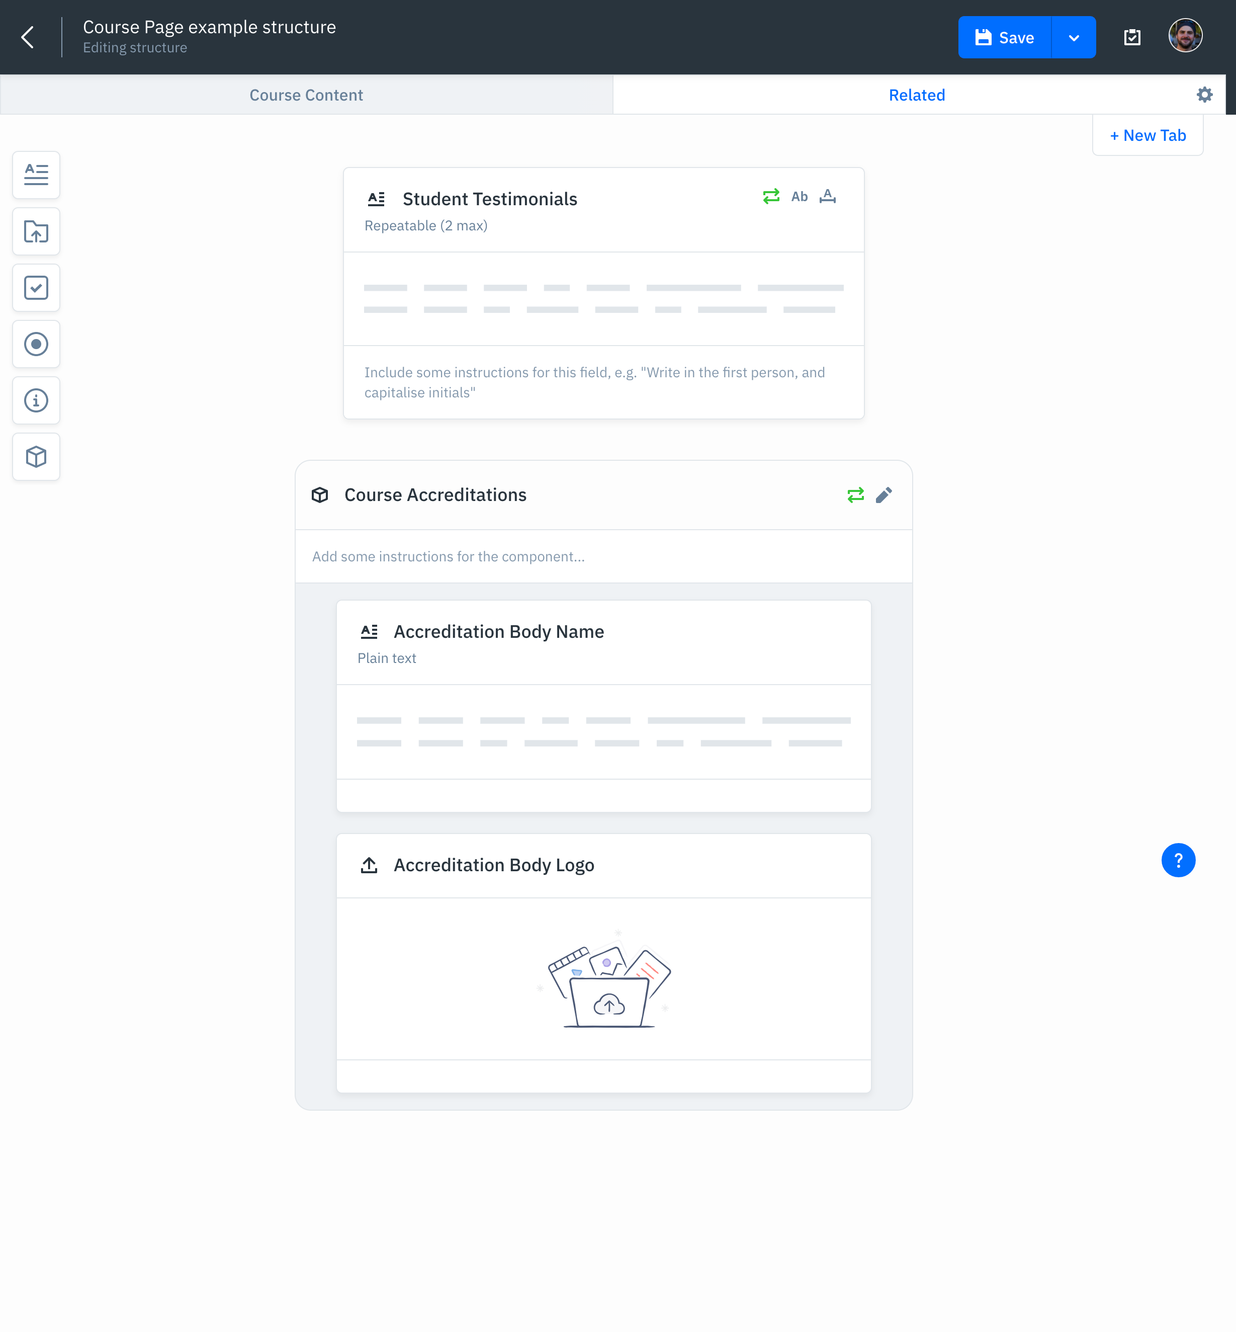Toggle repeatable on Student Testimonials
Screen dimensions: 1236x1332
[770, 196]
